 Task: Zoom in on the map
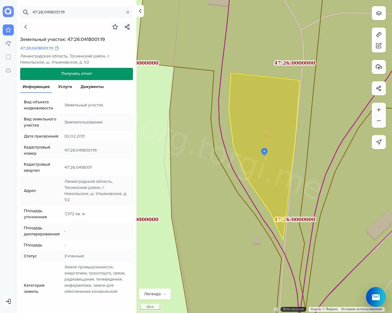click(379, 110)
